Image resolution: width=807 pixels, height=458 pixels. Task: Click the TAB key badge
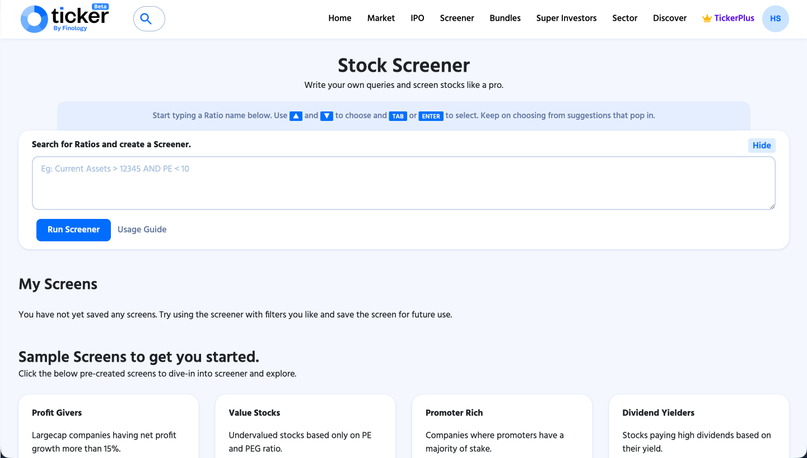click(x=398, y=116)
